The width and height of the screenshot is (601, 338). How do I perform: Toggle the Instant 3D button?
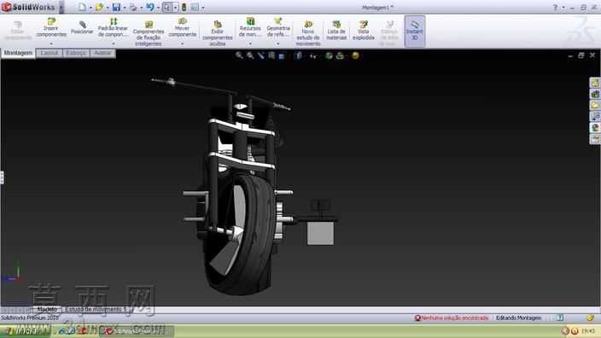415,32
